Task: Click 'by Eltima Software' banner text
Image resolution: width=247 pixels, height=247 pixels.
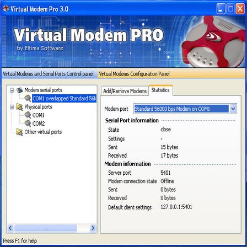Action: click(40, 49)
